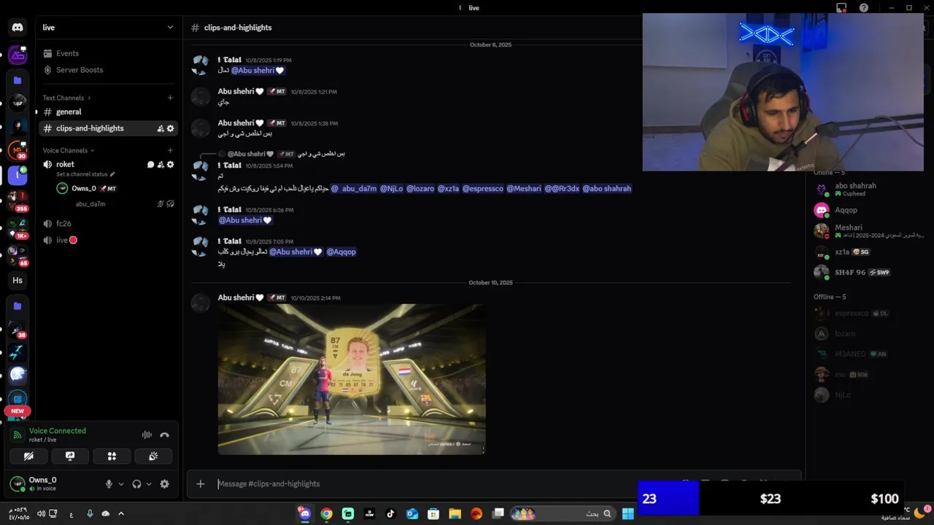Open microphone input options arrow

point(121,483)
